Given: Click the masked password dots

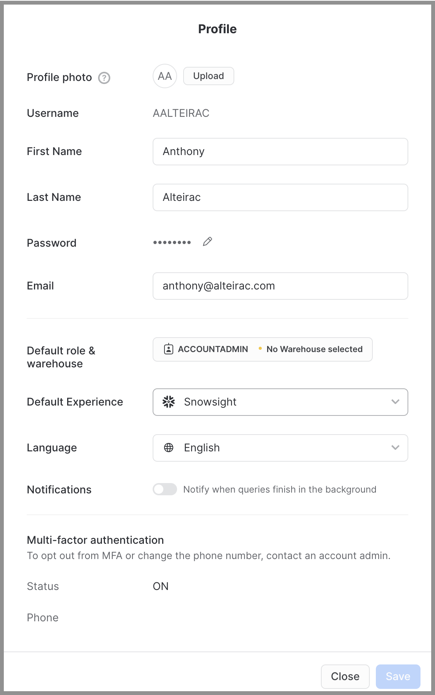Looking at the screenshot, I should tap(172, 242).
